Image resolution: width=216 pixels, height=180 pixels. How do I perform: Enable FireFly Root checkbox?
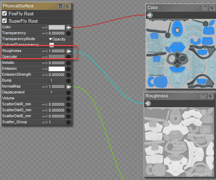point(5,14)
